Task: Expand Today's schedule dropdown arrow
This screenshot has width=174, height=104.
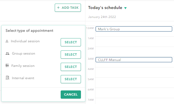Action: pos(125,8)
